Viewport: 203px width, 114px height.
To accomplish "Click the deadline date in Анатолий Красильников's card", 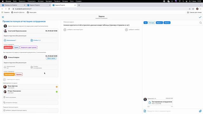I will point(51,31).
